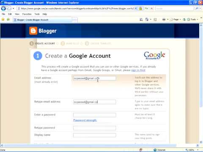Open the Page toolbar menu

click(x=176, y=19)
